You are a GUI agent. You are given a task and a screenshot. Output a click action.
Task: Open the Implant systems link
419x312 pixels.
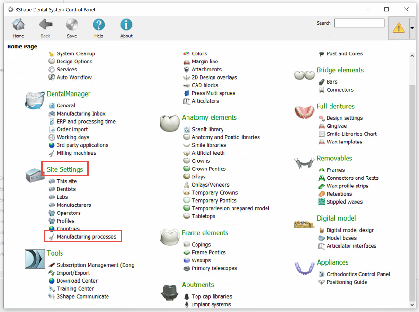pos(211,304)
